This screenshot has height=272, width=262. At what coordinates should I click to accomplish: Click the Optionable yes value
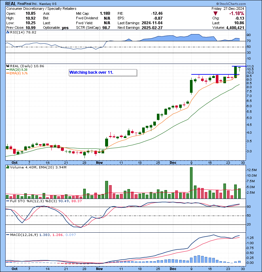65,28
